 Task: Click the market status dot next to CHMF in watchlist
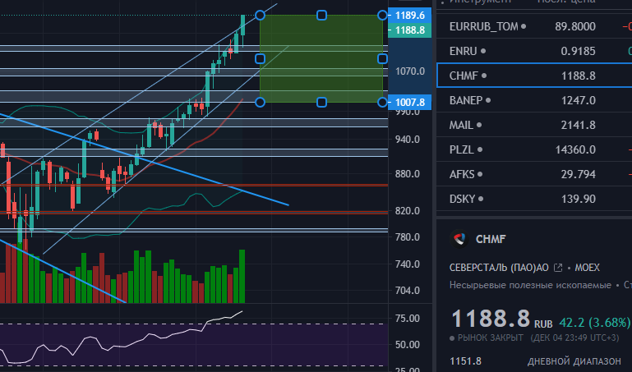point(484,76)
